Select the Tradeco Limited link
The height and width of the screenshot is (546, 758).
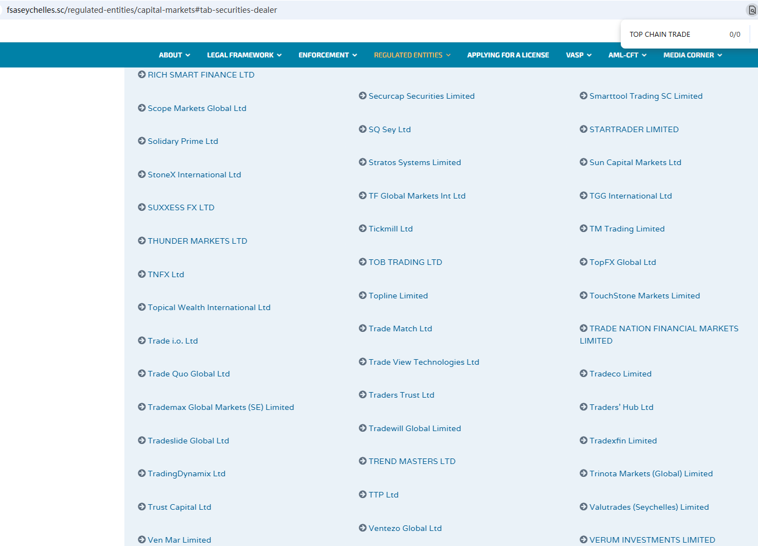click(x=621, y=374)
